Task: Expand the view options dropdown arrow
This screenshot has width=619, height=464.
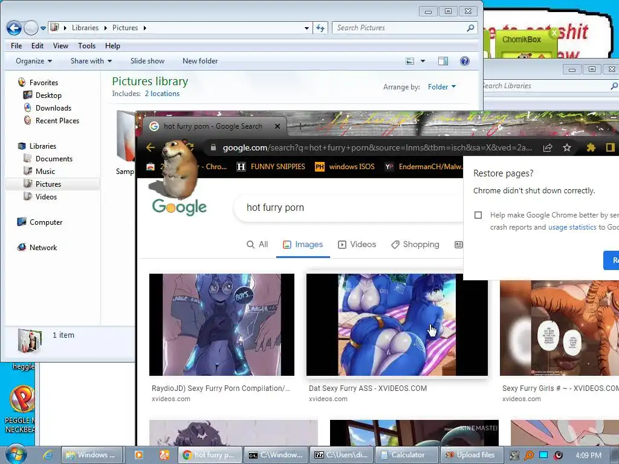Action: (423, 61)
